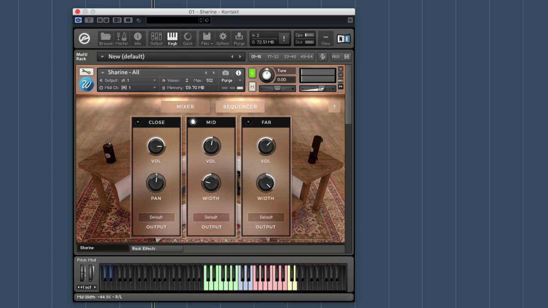The height and width of the screenshot is (308, 548).
Task: Click the global Purge icon in the toolbar
Action: click(239, 38)
